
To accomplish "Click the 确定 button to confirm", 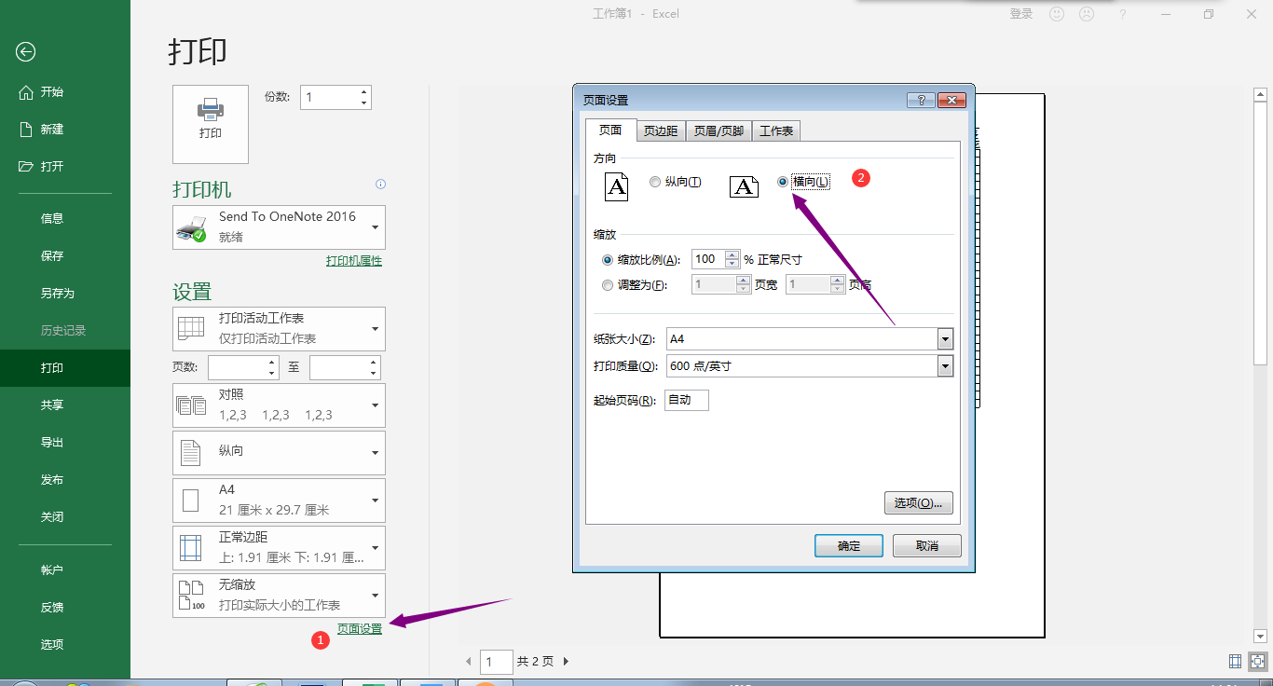I will (848, 545).
